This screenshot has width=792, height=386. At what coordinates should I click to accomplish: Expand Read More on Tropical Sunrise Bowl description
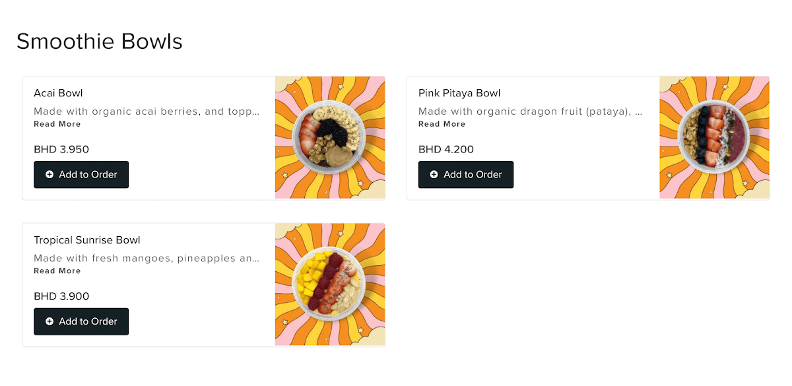coord(57,271)
